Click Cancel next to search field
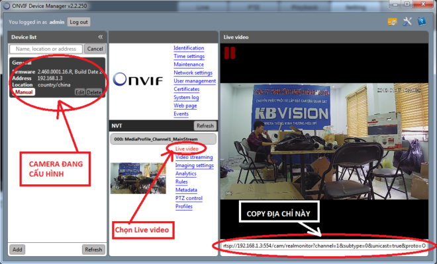 [95, 49]
